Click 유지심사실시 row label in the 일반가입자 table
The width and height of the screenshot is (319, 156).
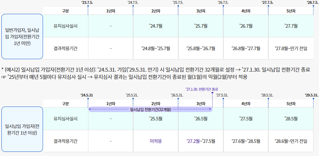[x=66, y=26]
